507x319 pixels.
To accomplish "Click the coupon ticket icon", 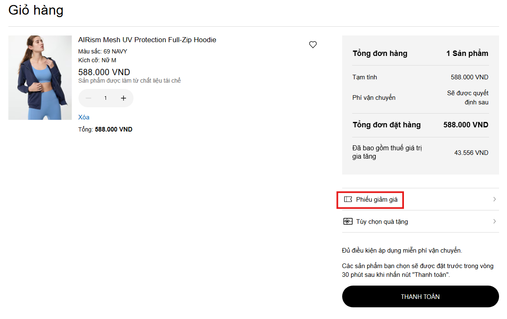I will click(348, 200).
